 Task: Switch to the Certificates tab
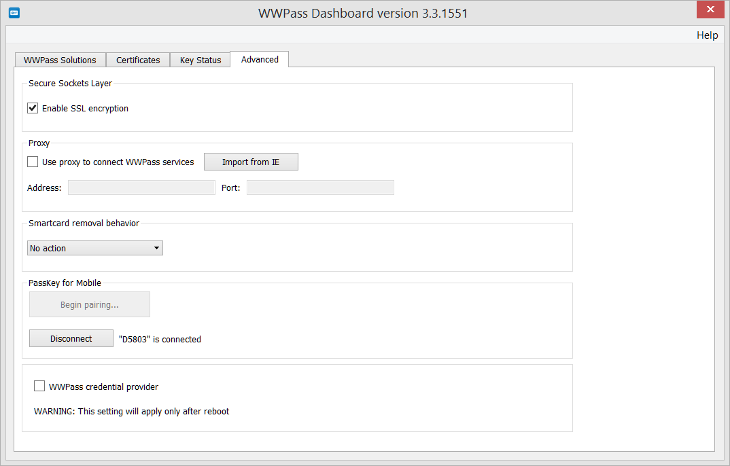138,60
